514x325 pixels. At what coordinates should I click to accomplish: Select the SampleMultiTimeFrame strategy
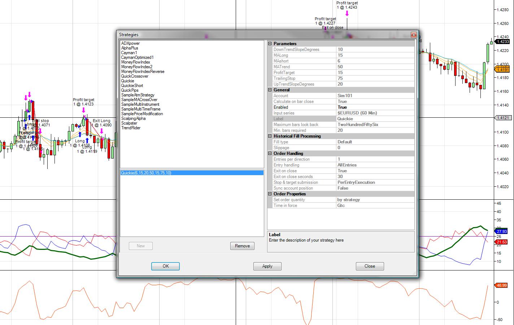(x=141, y=109)
